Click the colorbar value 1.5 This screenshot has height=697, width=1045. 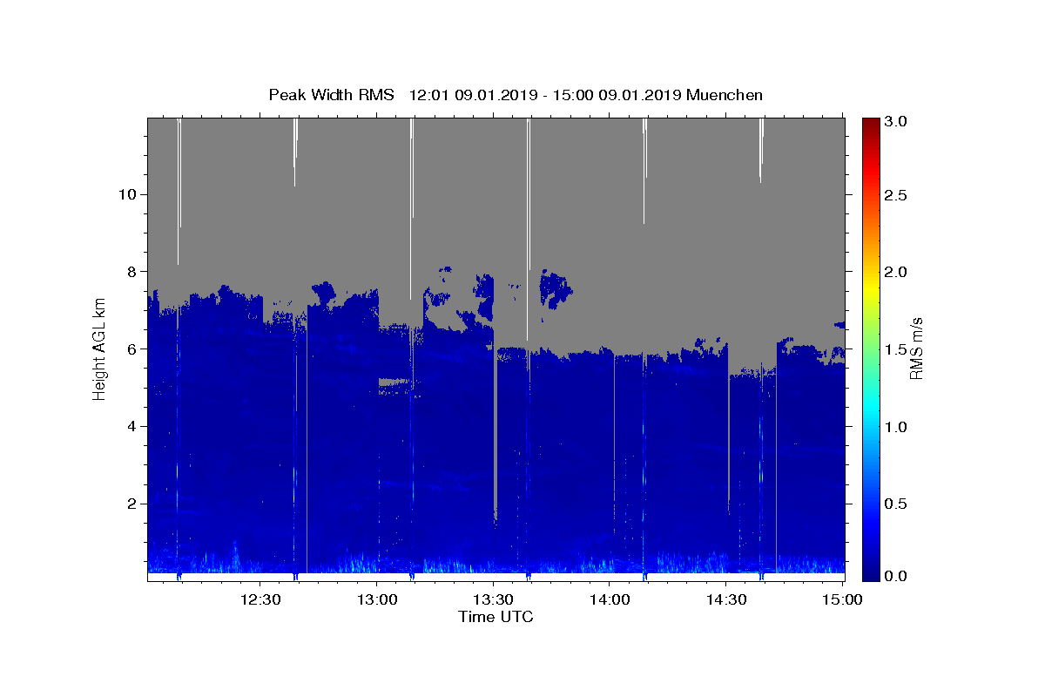point(897,349)
